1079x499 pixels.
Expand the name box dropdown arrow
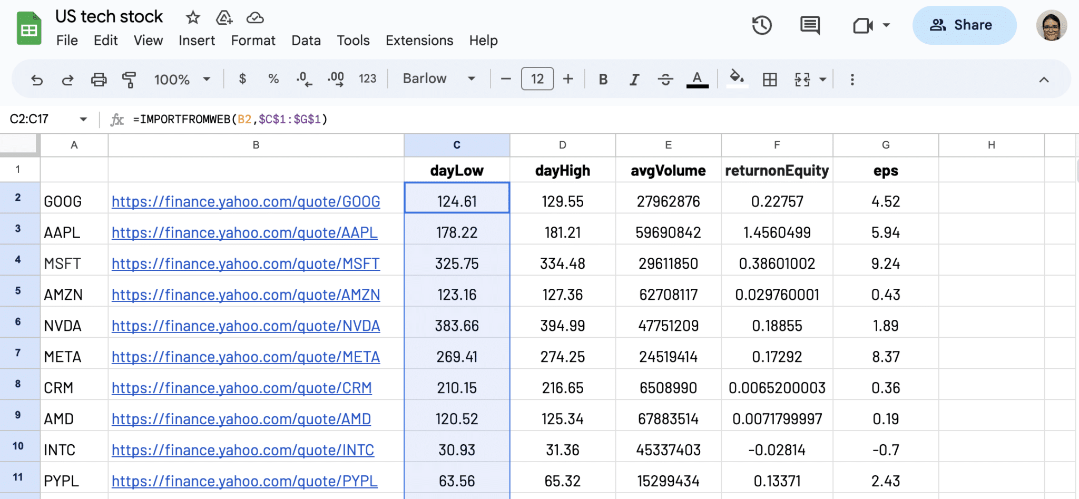click(x=83, y=120)
